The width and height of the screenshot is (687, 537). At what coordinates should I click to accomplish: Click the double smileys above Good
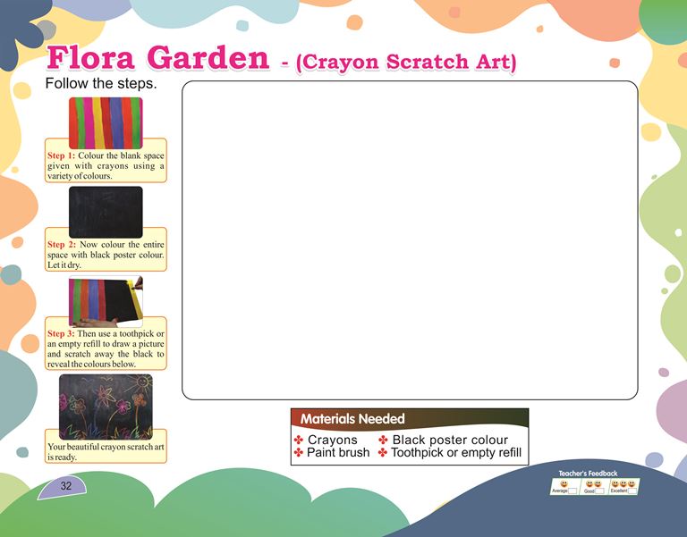click(594, 483)
